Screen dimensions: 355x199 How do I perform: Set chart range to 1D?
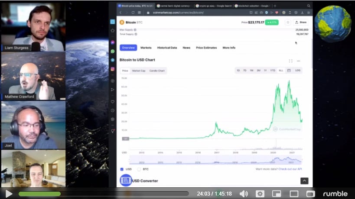coord(238,71)
